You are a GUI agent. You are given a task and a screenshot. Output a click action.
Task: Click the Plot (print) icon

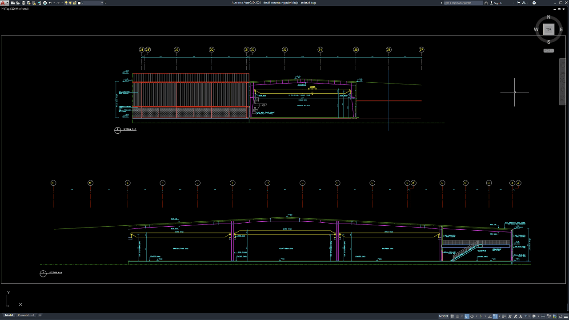[x=45, y=3]
